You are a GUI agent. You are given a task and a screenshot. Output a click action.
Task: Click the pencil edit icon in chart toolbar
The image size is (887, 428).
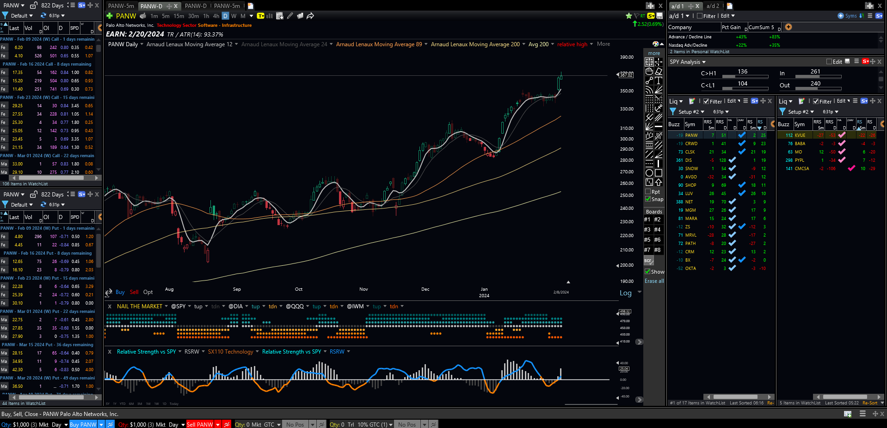coord(290,16)
